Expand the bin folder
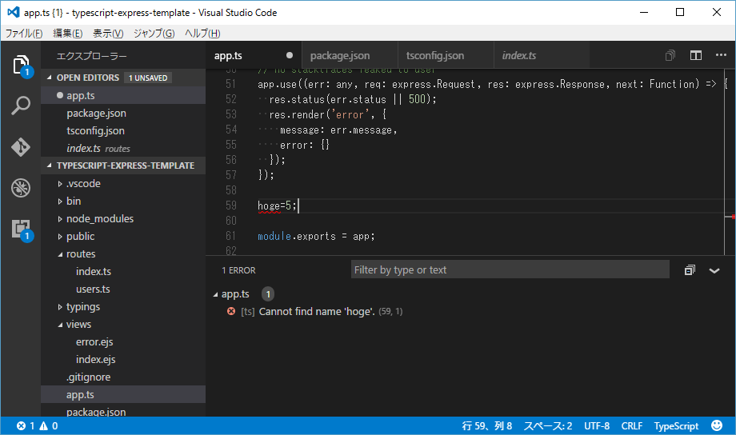Viewport: 736px width, 435px height. pyautogui.click(x=60, y=202)
